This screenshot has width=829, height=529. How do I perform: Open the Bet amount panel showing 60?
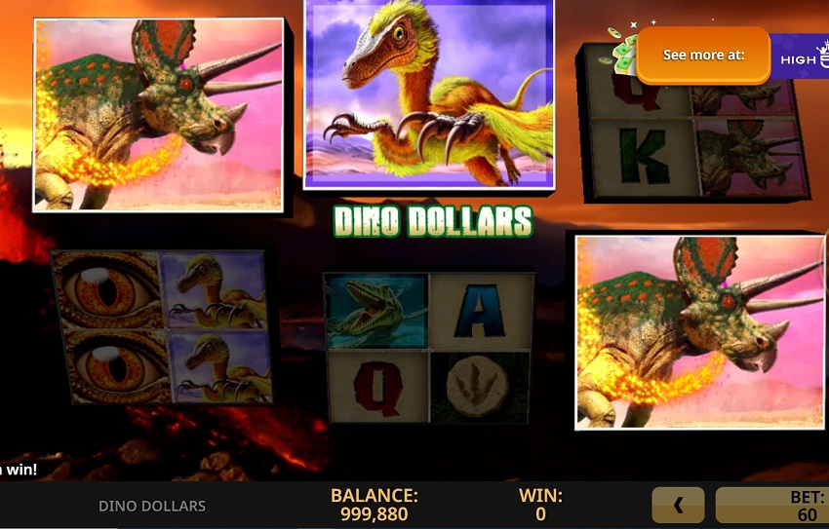(x=771, y=506)
